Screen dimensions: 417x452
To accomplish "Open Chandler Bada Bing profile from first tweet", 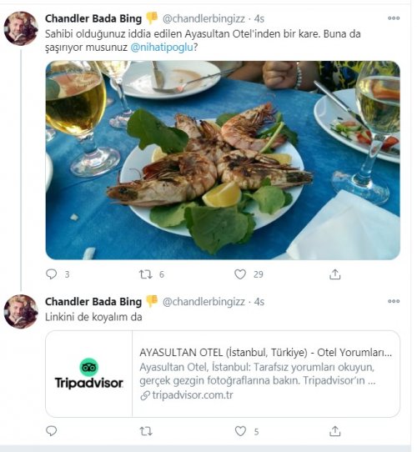I will tap(93, 18).
